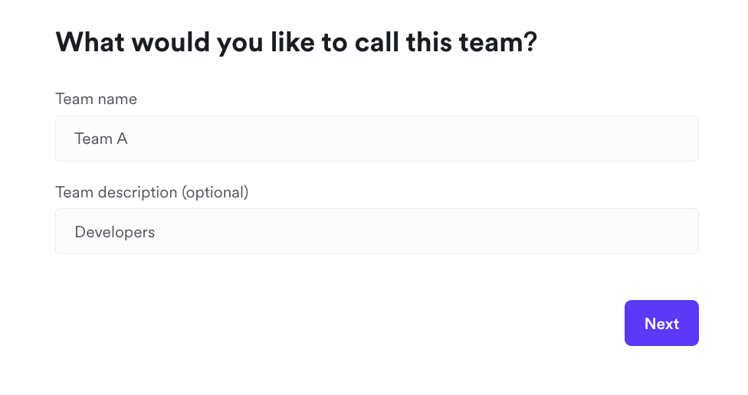Click the 'Team description (optional)' label

pyautogui.click(x=152, y=192)
